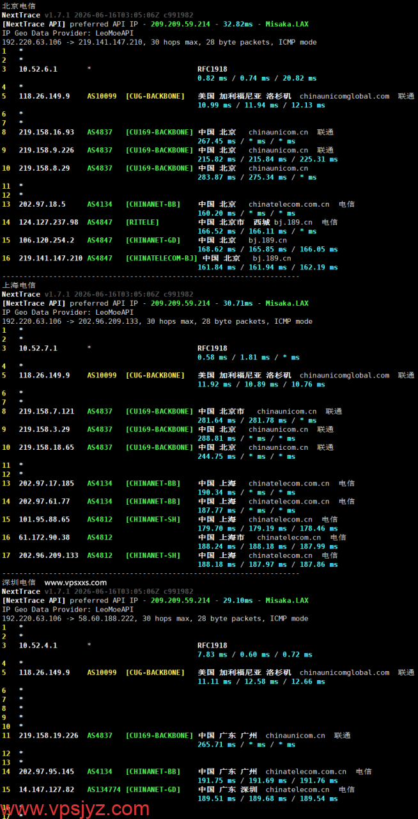Click IP address 202.97.61.77
Screen dimensions: 418x819
45,502
